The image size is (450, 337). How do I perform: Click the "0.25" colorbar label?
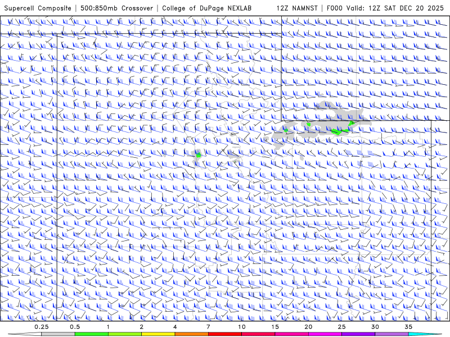click(41, 327)
